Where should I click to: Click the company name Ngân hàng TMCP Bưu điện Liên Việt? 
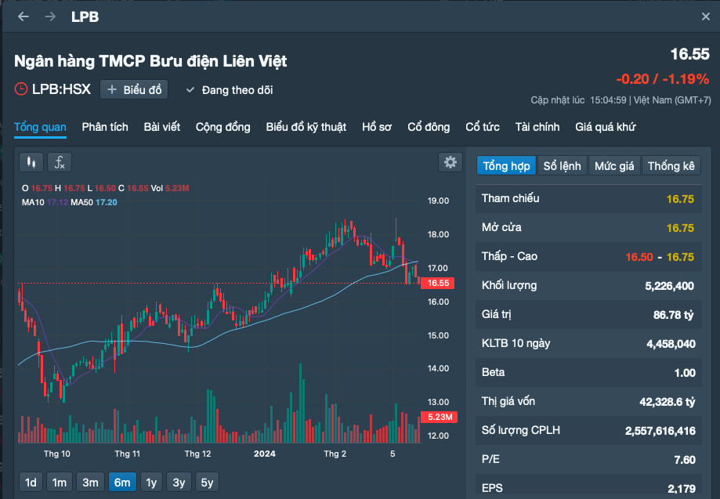[x=150, y=61]
